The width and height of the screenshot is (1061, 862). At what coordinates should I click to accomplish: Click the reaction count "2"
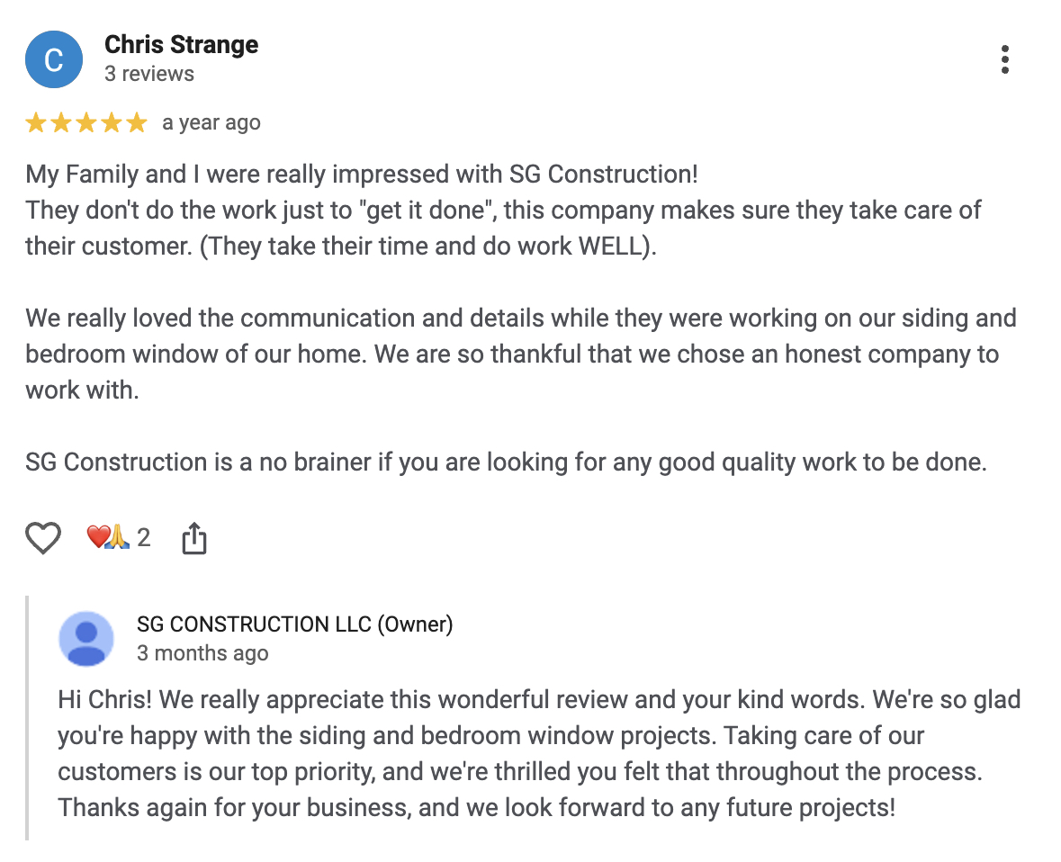pyautogui.click(x=143, y=538)
